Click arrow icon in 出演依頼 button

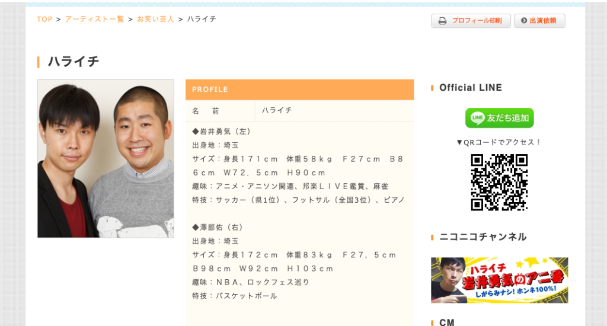pos(524,21)
